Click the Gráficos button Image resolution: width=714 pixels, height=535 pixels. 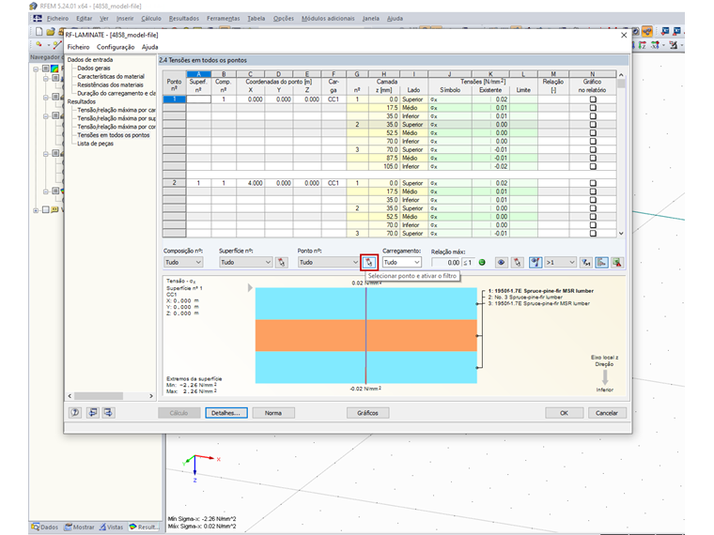(x=368, y=413)
